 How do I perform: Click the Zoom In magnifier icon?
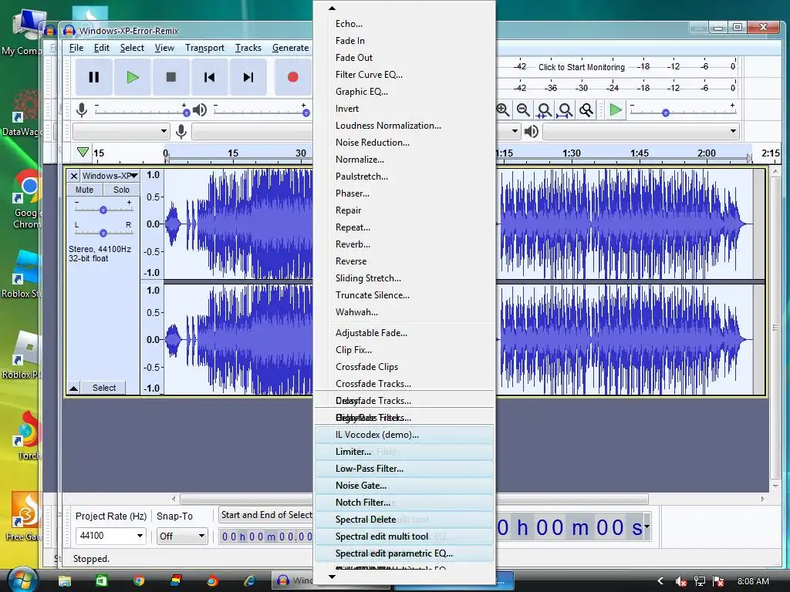503,109
